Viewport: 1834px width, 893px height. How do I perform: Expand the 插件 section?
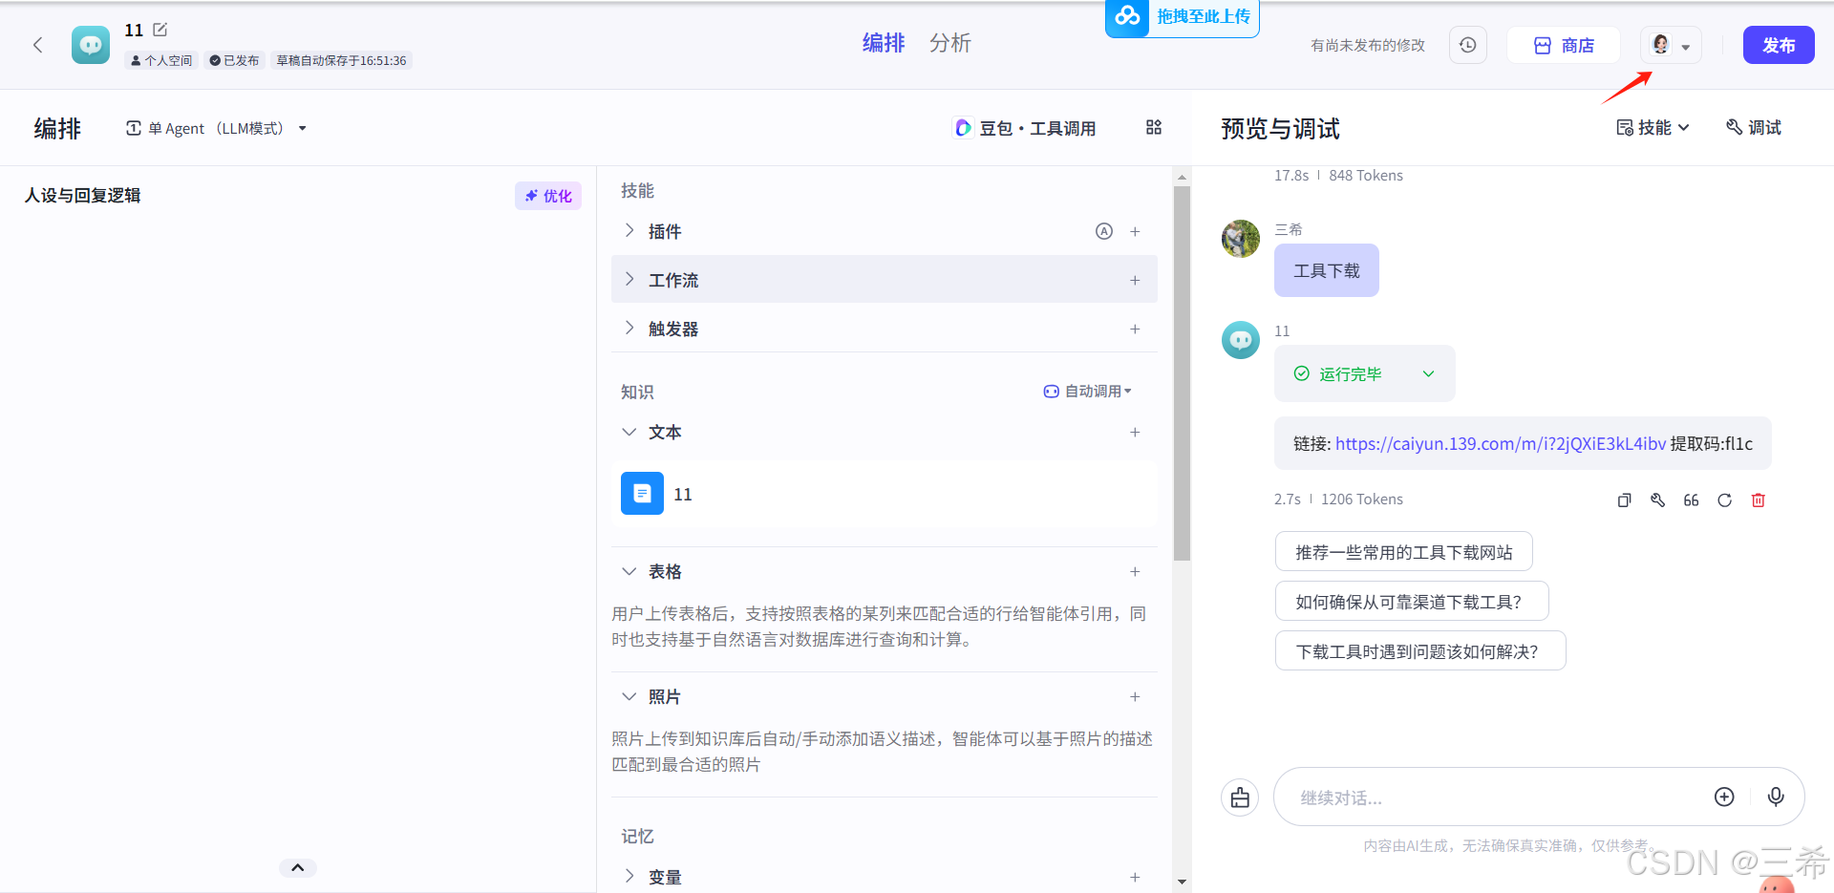click(629, 230)
